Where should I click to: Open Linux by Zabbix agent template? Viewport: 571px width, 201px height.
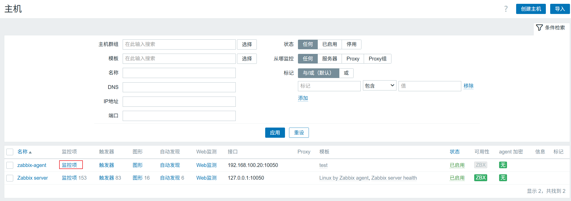tap(344, 178)
